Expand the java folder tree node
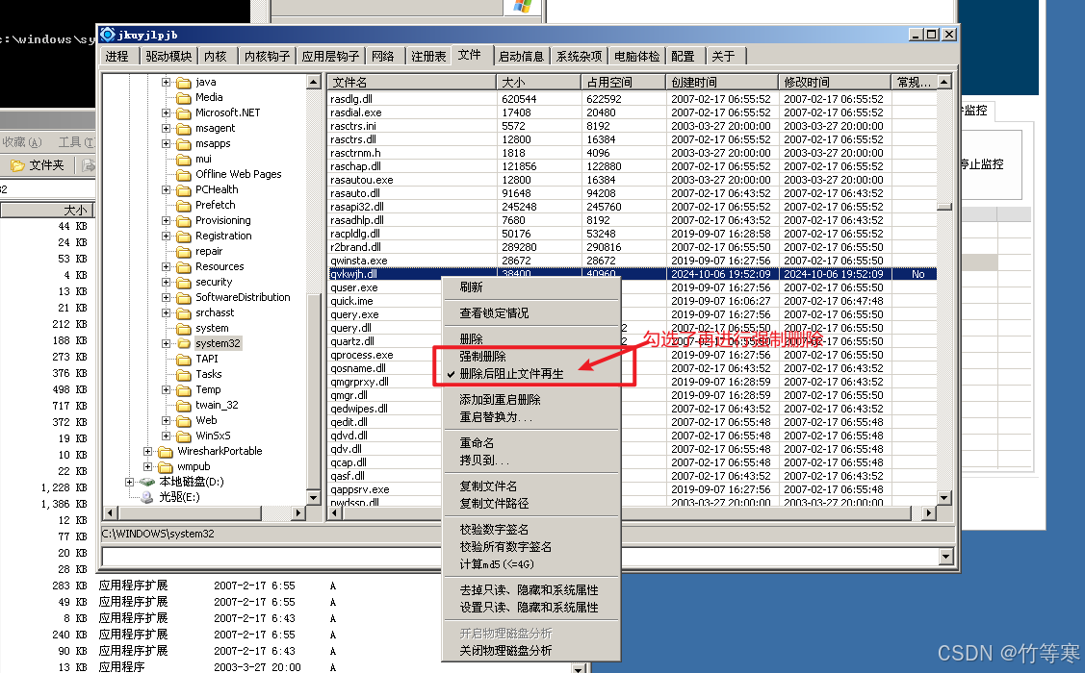This screenshot has height=673, width=1085. tap(166, 82)
